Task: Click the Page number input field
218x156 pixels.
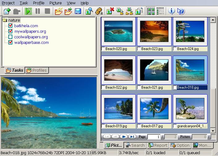Action: coord(154,137)
